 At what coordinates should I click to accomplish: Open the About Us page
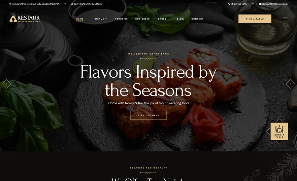pos(121,19)
